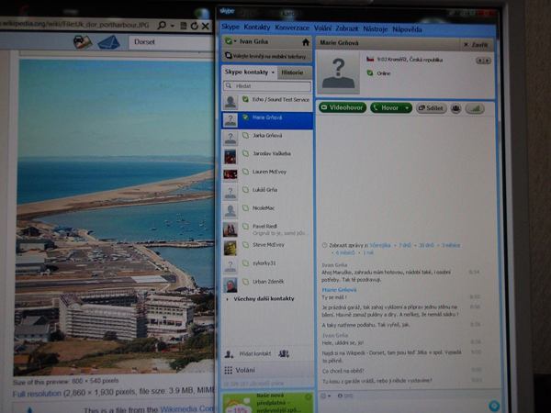Open the emoticon picker in message box
The height and width of the screenshot is (413, 551).
[326, 396]
